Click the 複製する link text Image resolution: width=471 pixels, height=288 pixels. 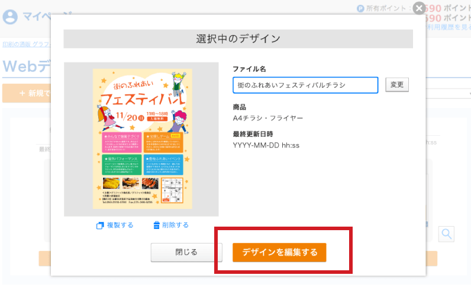[x=121, y=225]
